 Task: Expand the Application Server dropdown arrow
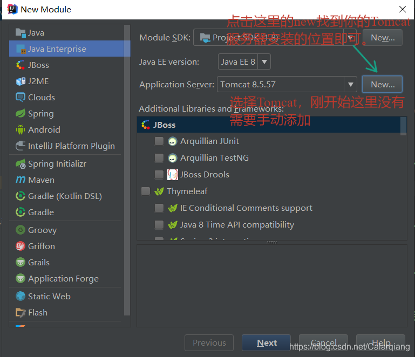point(350,84)
